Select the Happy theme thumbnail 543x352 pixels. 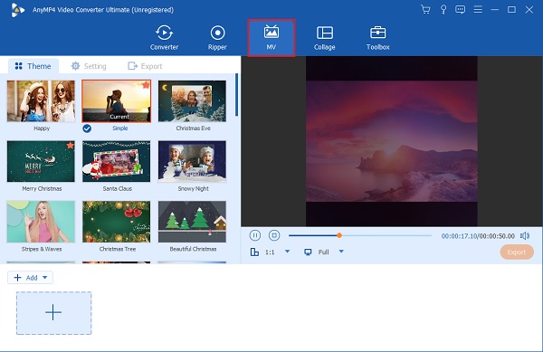point(41,101)
